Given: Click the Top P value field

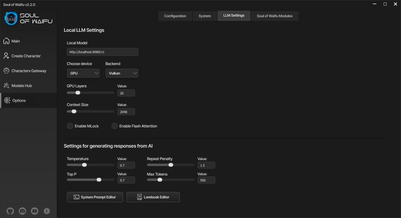Looking at the screenshot, I should tap(126, 180).
